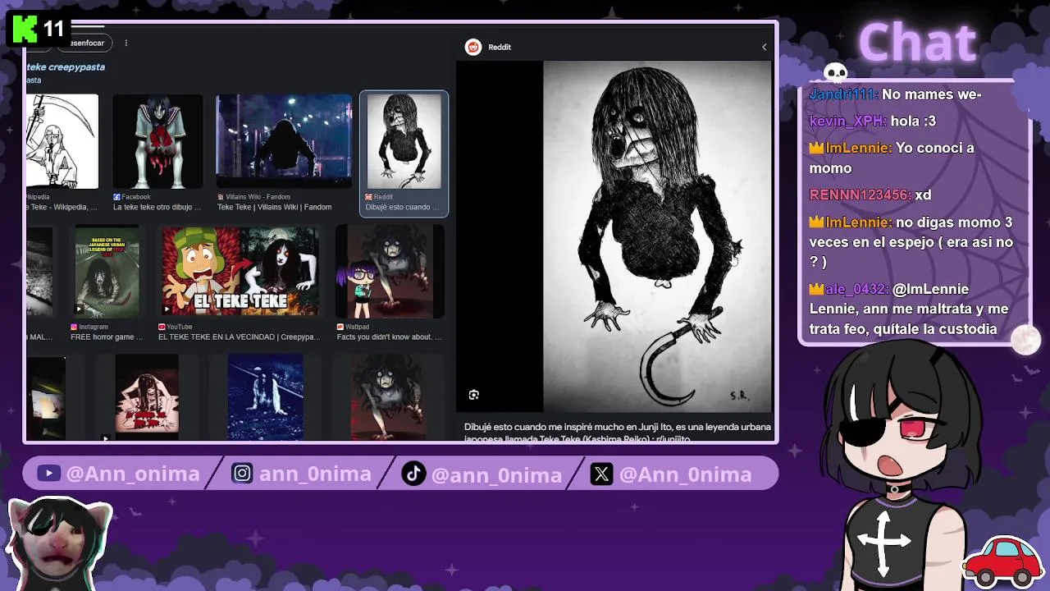Click the Reddit logo in the preview header
The height and width of the screenshot is (591, 1050).
click(x=473, y=47)
